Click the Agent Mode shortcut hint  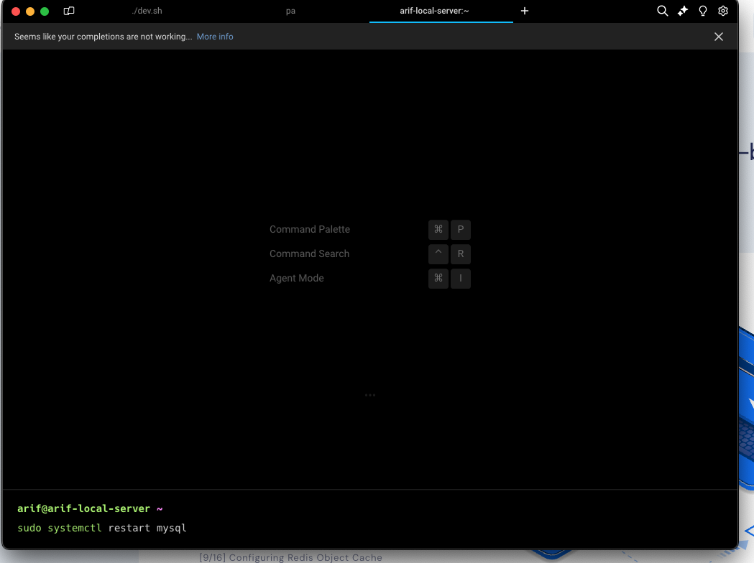click(296, 278)
